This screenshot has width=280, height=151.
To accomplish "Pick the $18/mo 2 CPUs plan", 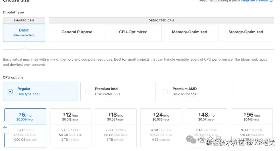I will (x=116, y=128).
